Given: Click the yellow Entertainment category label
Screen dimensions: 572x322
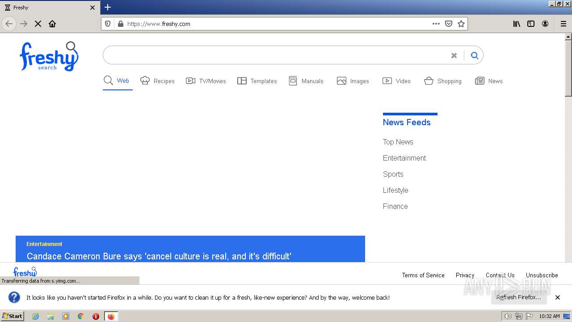Looking at the screenshot, I should pyautogui.click(x=44, y=244).
